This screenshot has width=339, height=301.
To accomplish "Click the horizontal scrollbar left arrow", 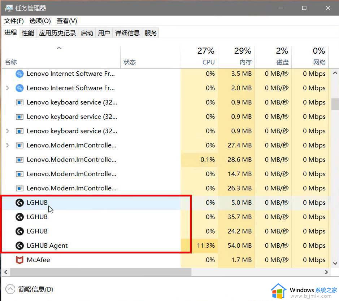I will click(6, 272).
